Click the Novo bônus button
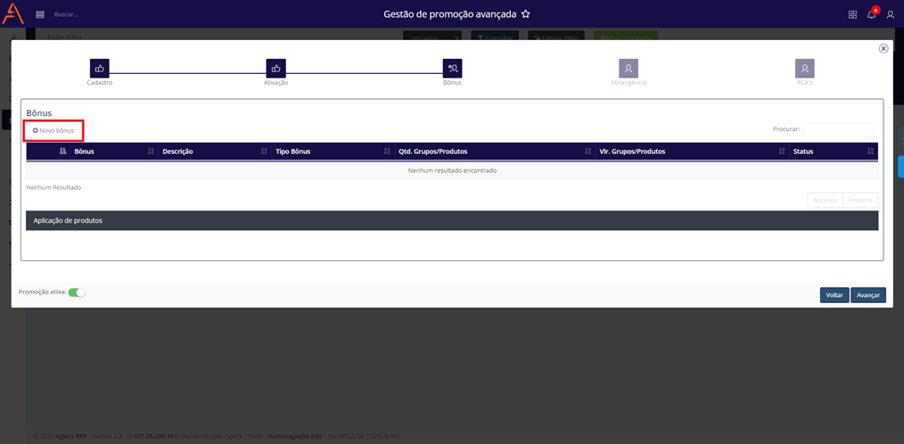This screenshot has height=444, width=904. point(53,130)
